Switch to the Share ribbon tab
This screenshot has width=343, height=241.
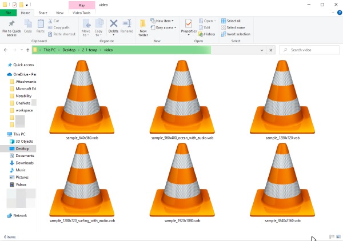tap(43, 13)
